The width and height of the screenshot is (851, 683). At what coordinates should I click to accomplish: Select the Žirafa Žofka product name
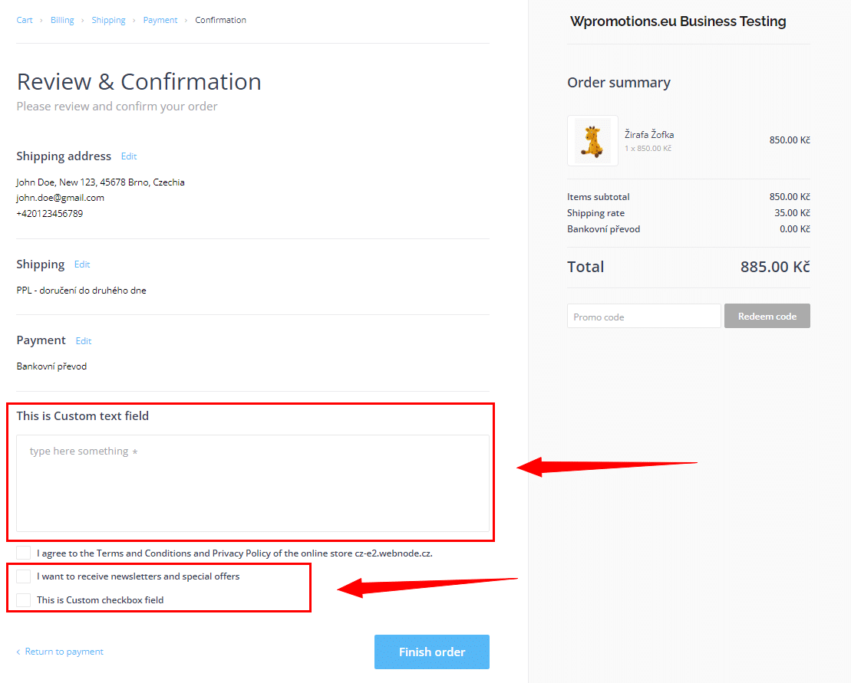649,135
